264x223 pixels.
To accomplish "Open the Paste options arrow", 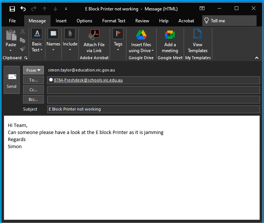I will 11,50.
